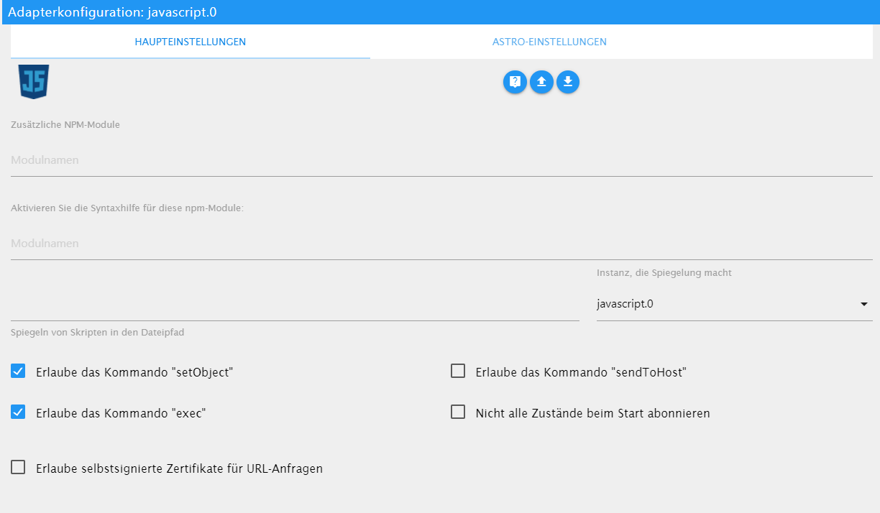Disable the "setObject" command checkbox
The image size is (880, 513).
tap(18, 371)
